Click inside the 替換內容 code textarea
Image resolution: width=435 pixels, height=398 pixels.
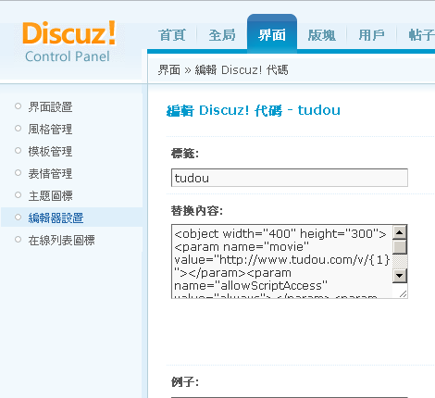coord(282,261)
